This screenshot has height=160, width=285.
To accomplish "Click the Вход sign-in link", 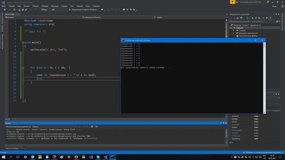I will pos(274,6).
